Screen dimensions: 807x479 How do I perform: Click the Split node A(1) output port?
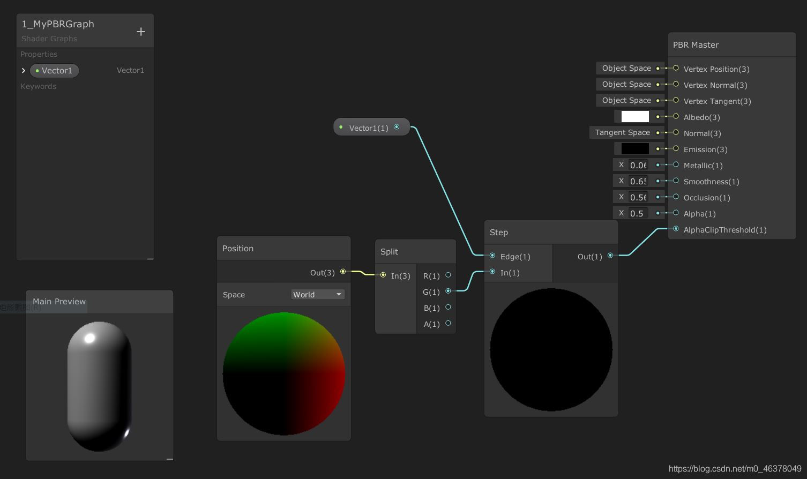[448, 323]
